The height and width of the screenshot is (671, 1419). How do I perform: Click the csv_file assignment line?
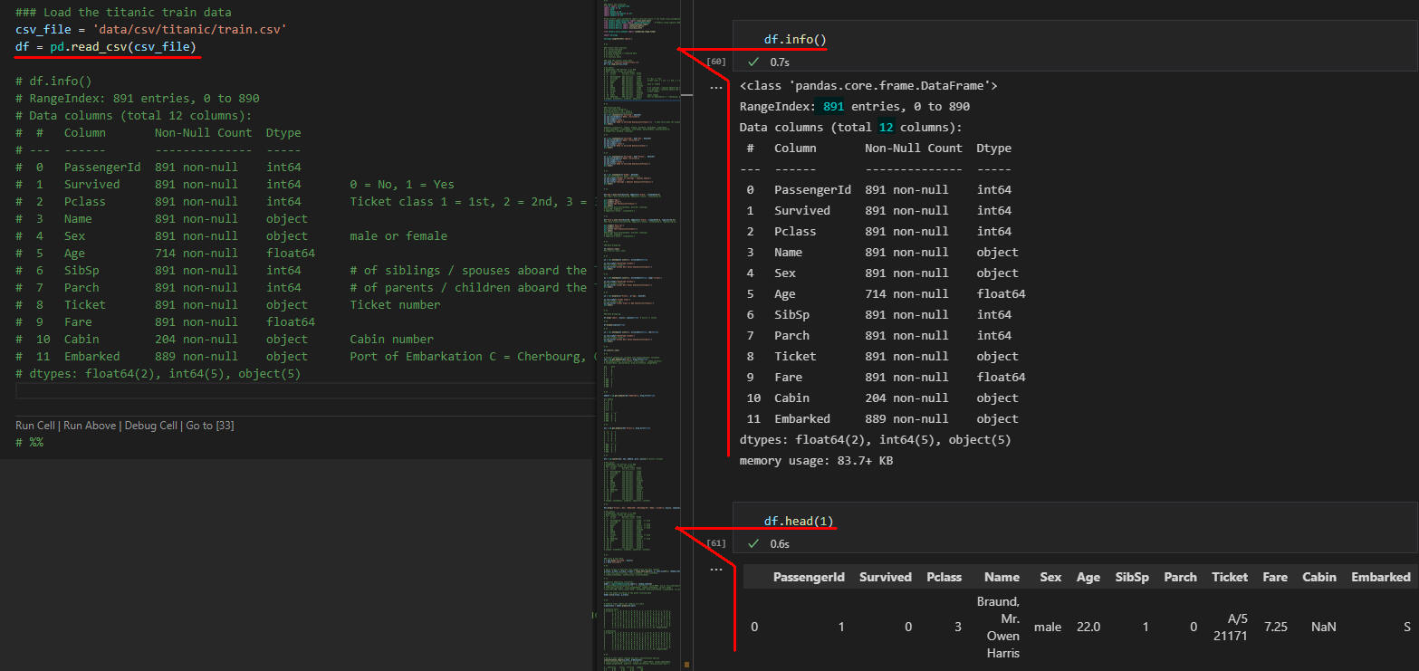click(x=151, y=29)
